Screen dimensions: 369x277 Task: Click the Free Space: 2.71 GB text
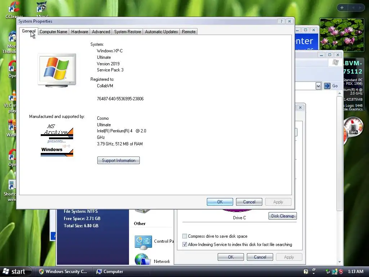pos(82,219)
